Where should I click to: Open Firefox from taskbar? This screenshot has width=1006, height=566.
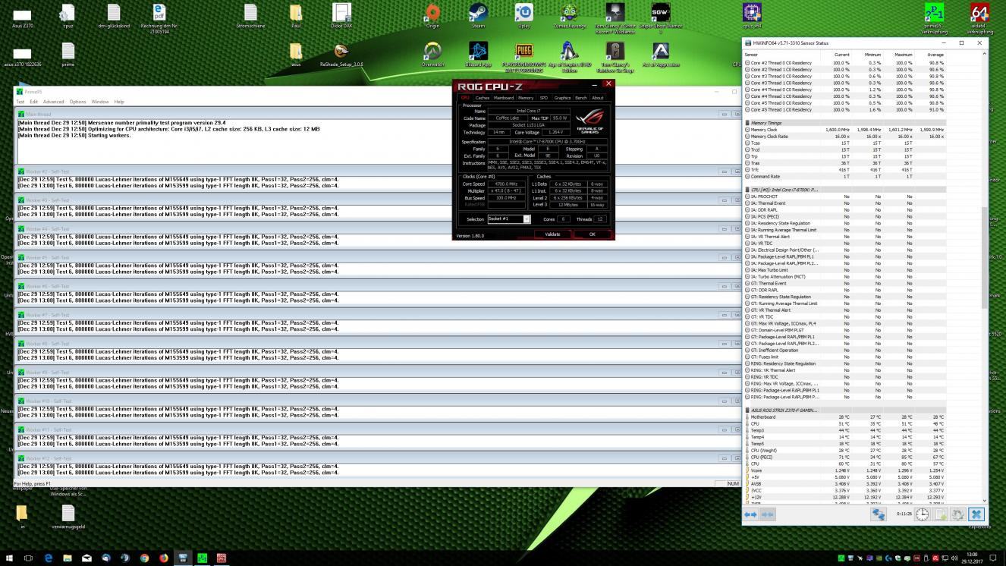pyautogui.click(x=163, y=558)
